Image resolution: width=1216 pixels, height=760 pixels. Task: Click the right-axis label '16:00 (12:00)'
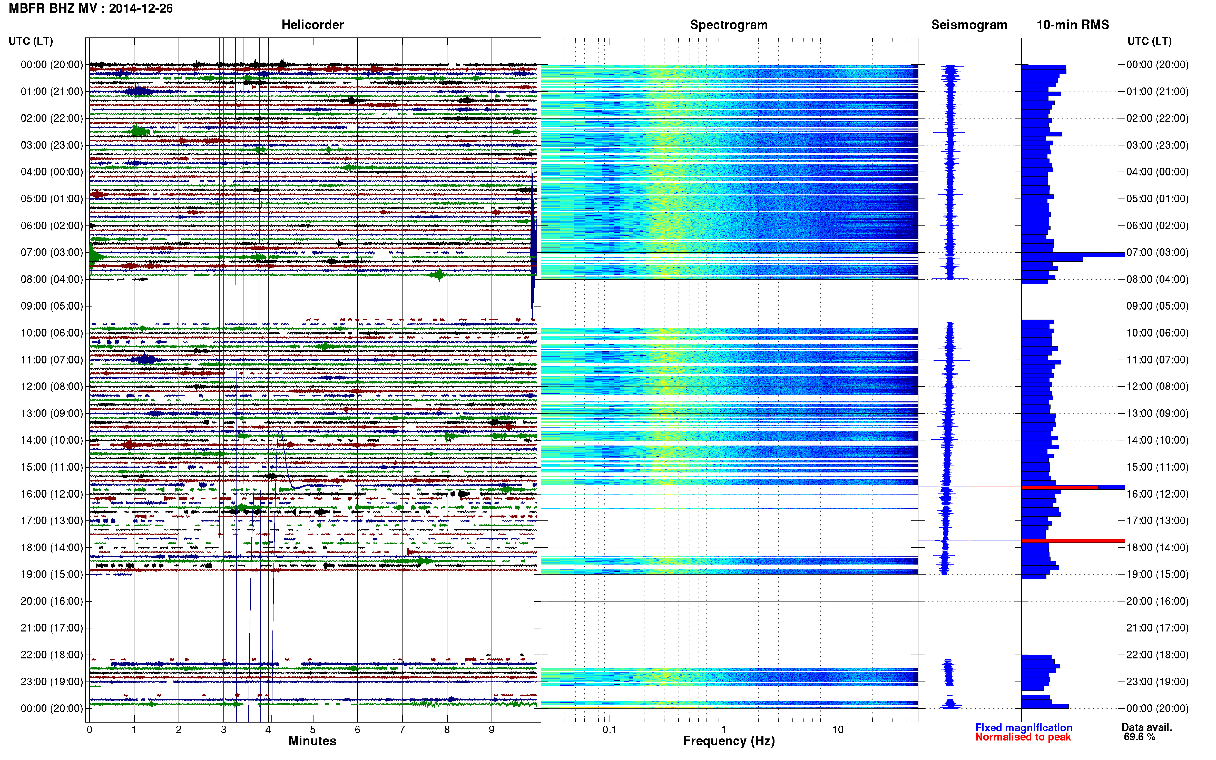coord(1157,493)
